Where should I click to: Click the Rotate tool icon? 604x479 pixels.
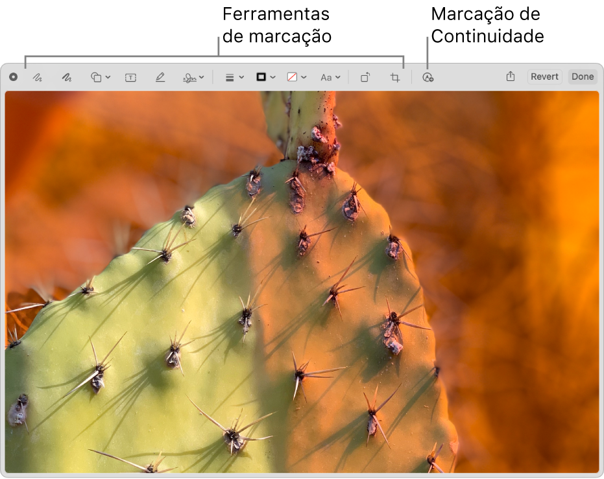365,77
